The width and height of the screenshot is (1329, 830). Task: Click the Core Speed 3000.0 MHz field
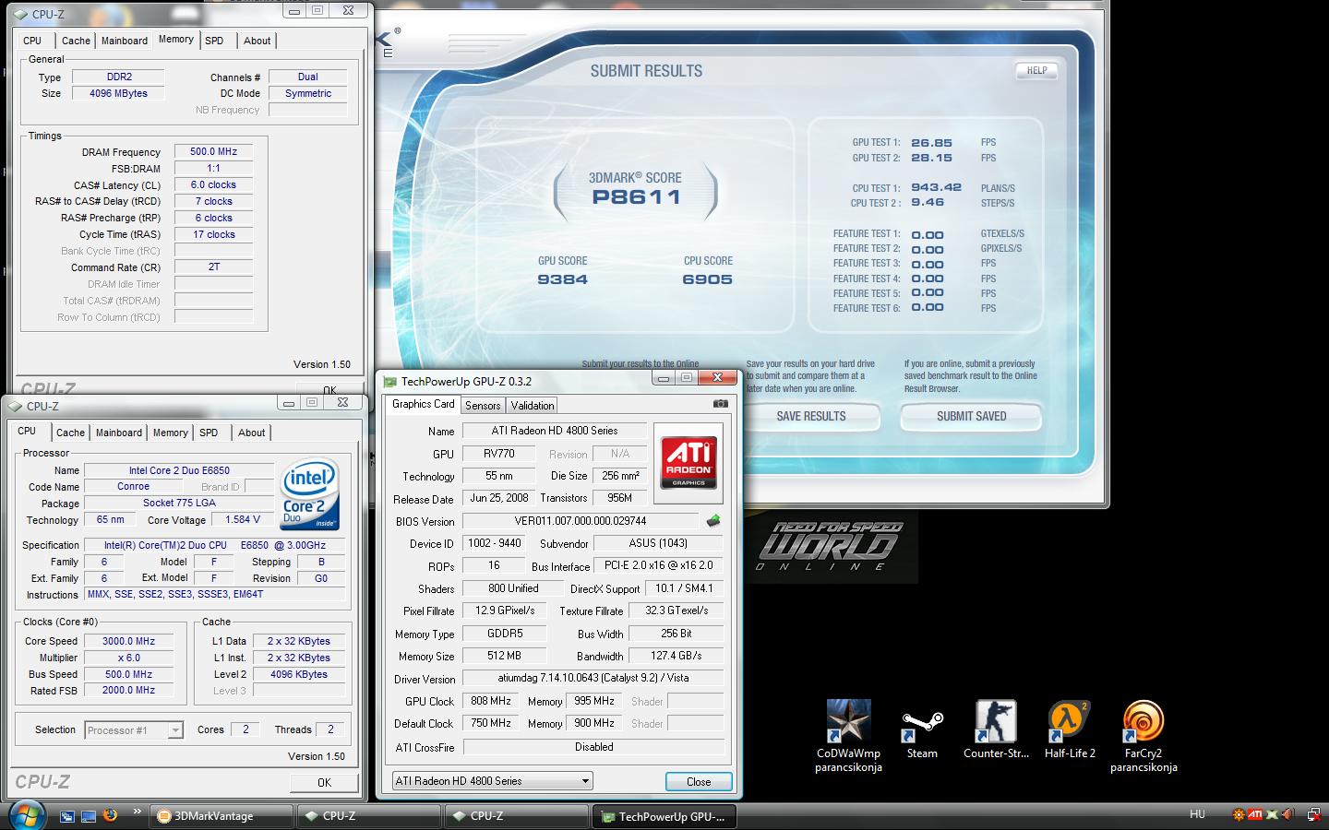pyautogui.click(x=128, y=641)
